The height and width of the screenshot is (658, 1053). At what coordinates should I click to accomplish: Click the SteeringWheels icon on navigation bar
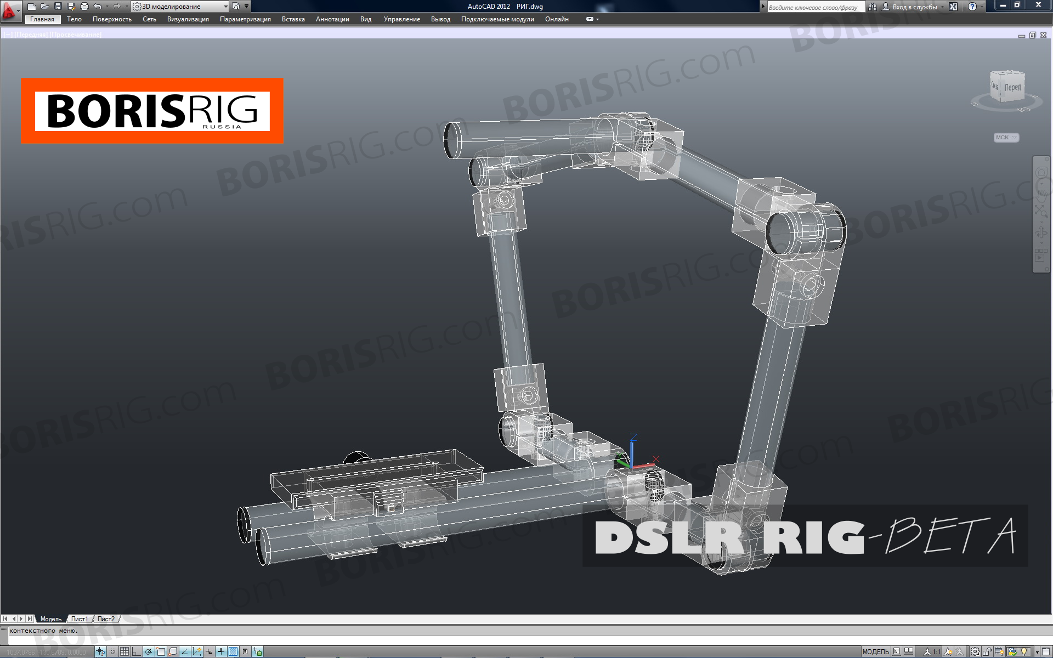click(1041, 173)
